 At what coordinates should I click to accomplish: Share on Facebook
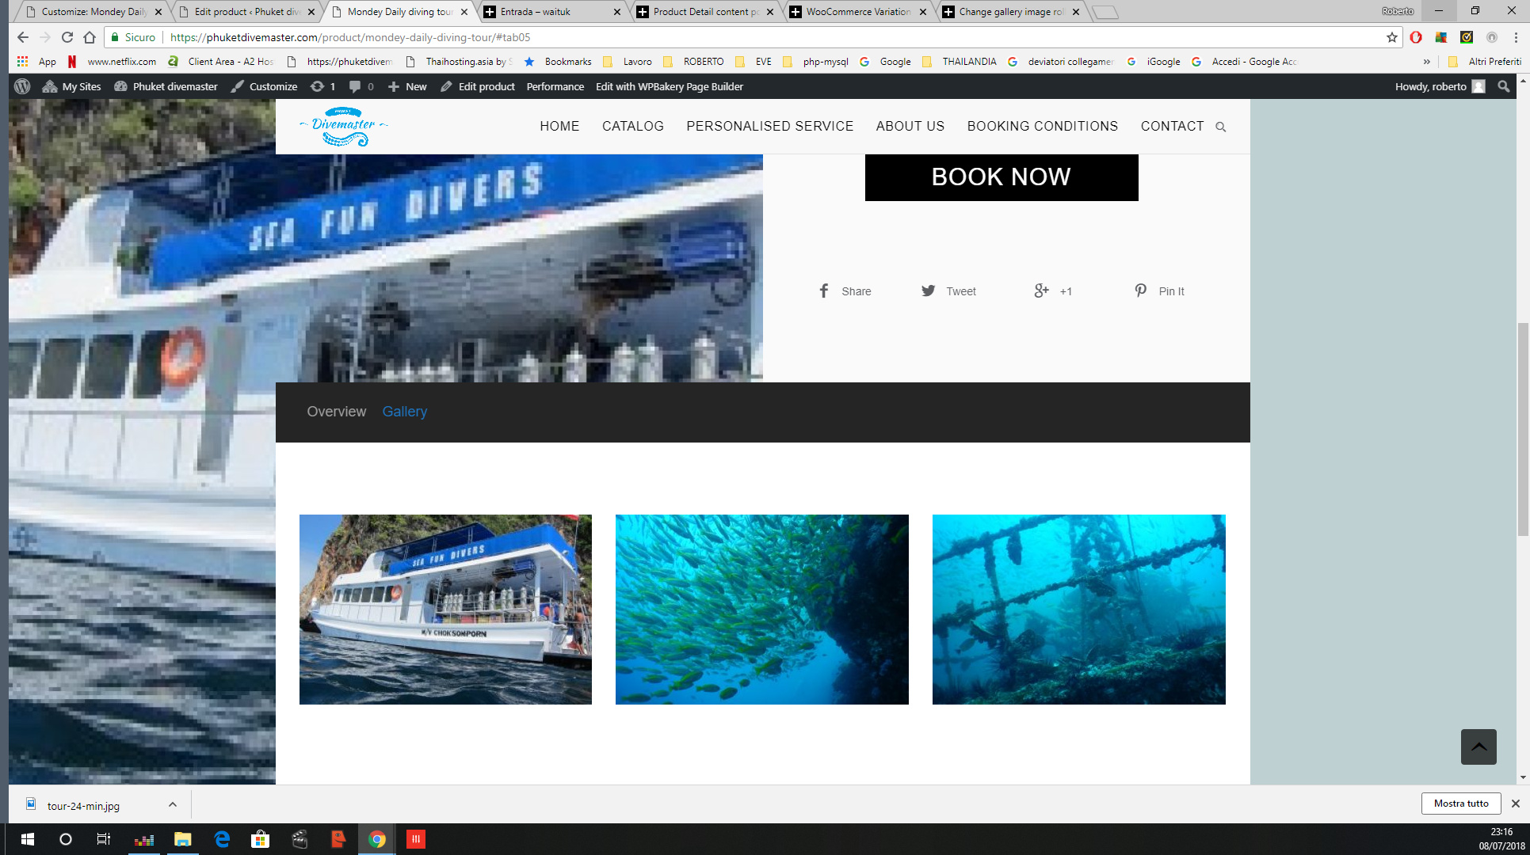click(845, 291)
